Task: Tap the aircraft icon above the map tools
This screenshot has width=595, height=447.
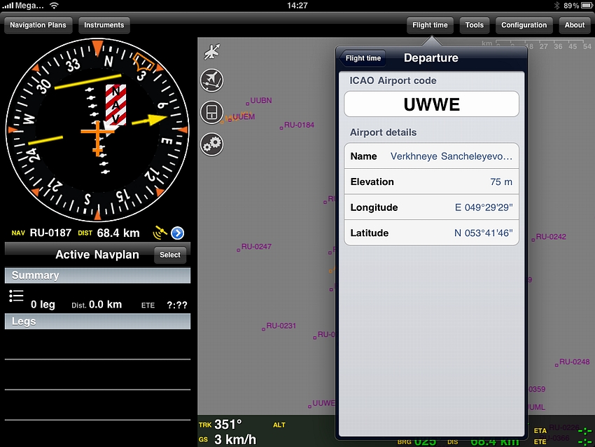Action: click(211, 52)
